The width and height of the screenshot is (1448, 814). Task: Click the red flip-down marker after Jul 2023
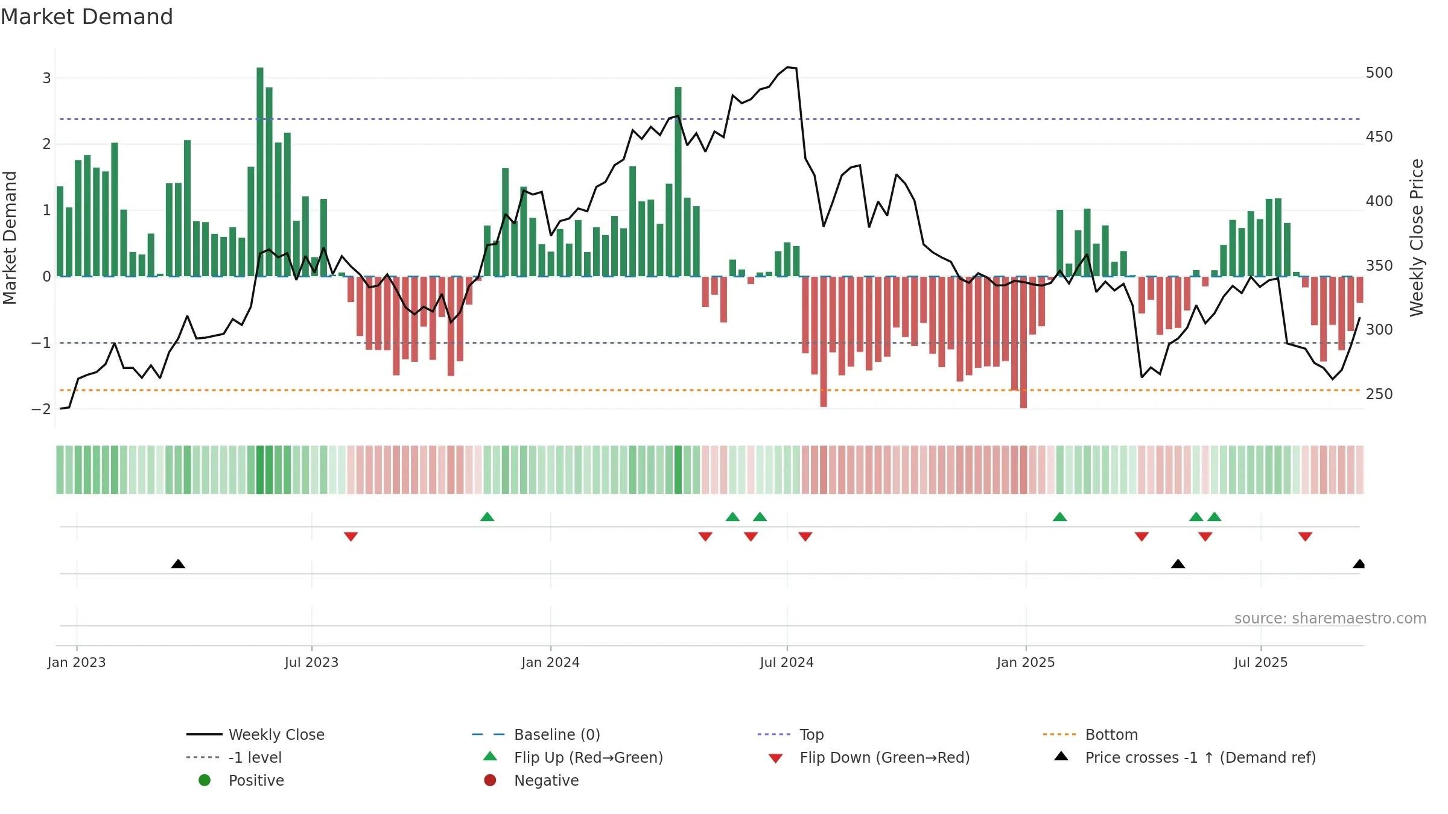[351, 537]
